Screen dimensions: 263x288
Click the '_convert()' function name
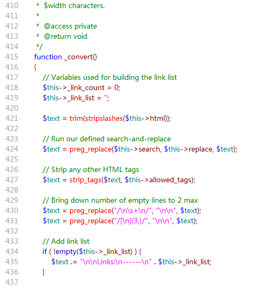pos(80,57)
